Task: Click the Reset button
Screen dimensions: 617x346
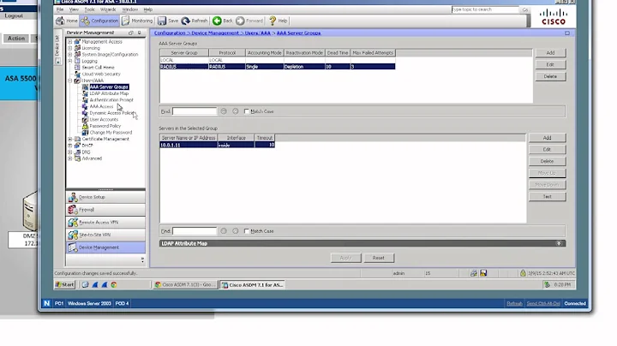Action: [x=379, y=258]
